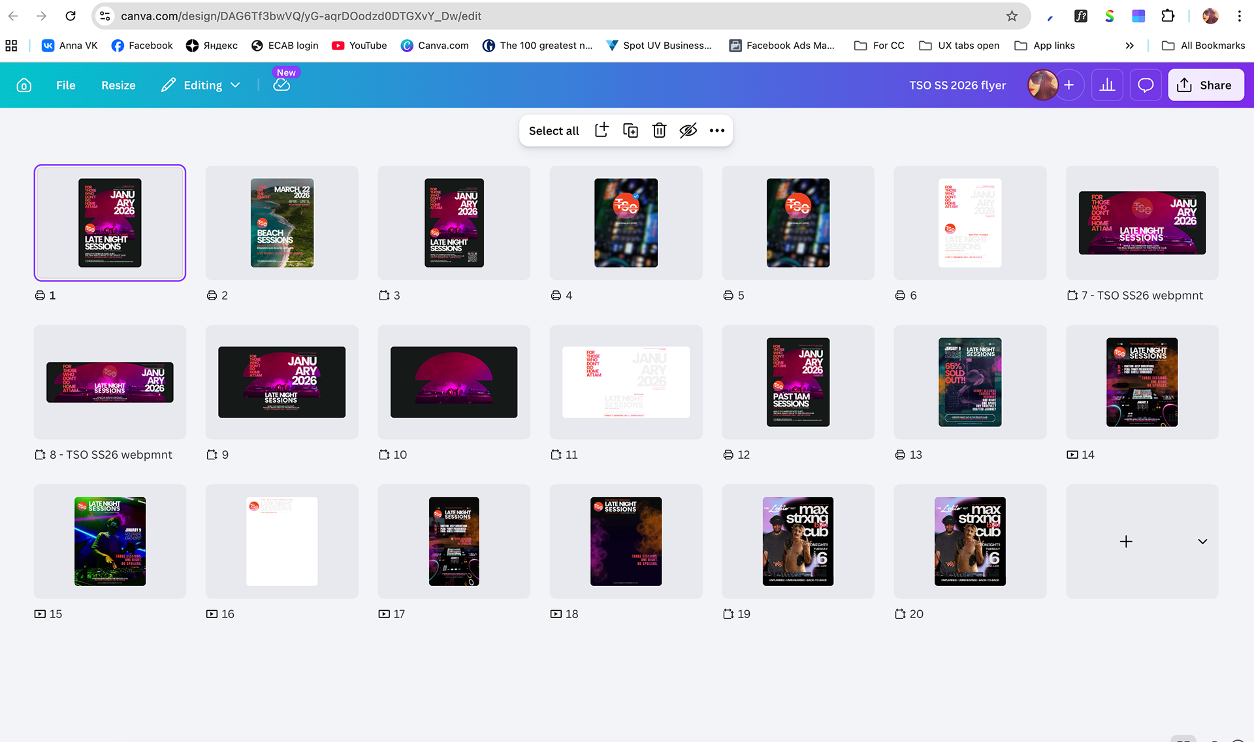The height and width of the screenshot is (742, 1254).
Task: Expand hidden bookmarks overflow chevron
Action: click(x=1129, y=46)
